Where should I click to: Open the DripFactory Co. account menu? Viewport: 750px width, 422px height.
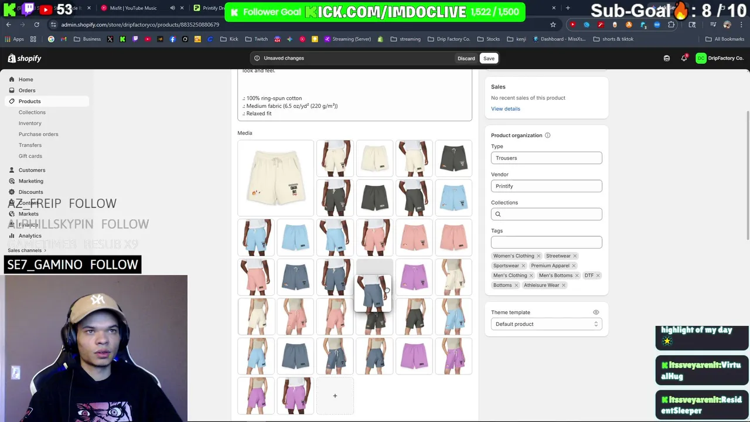click(720, 58)
